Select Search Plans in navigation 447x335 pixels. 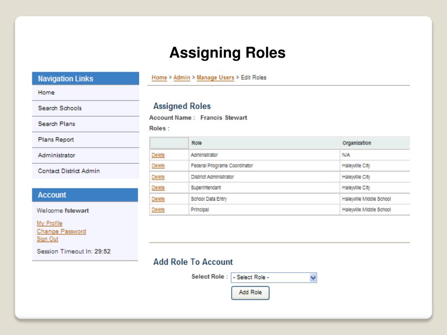tap(56, 124)
